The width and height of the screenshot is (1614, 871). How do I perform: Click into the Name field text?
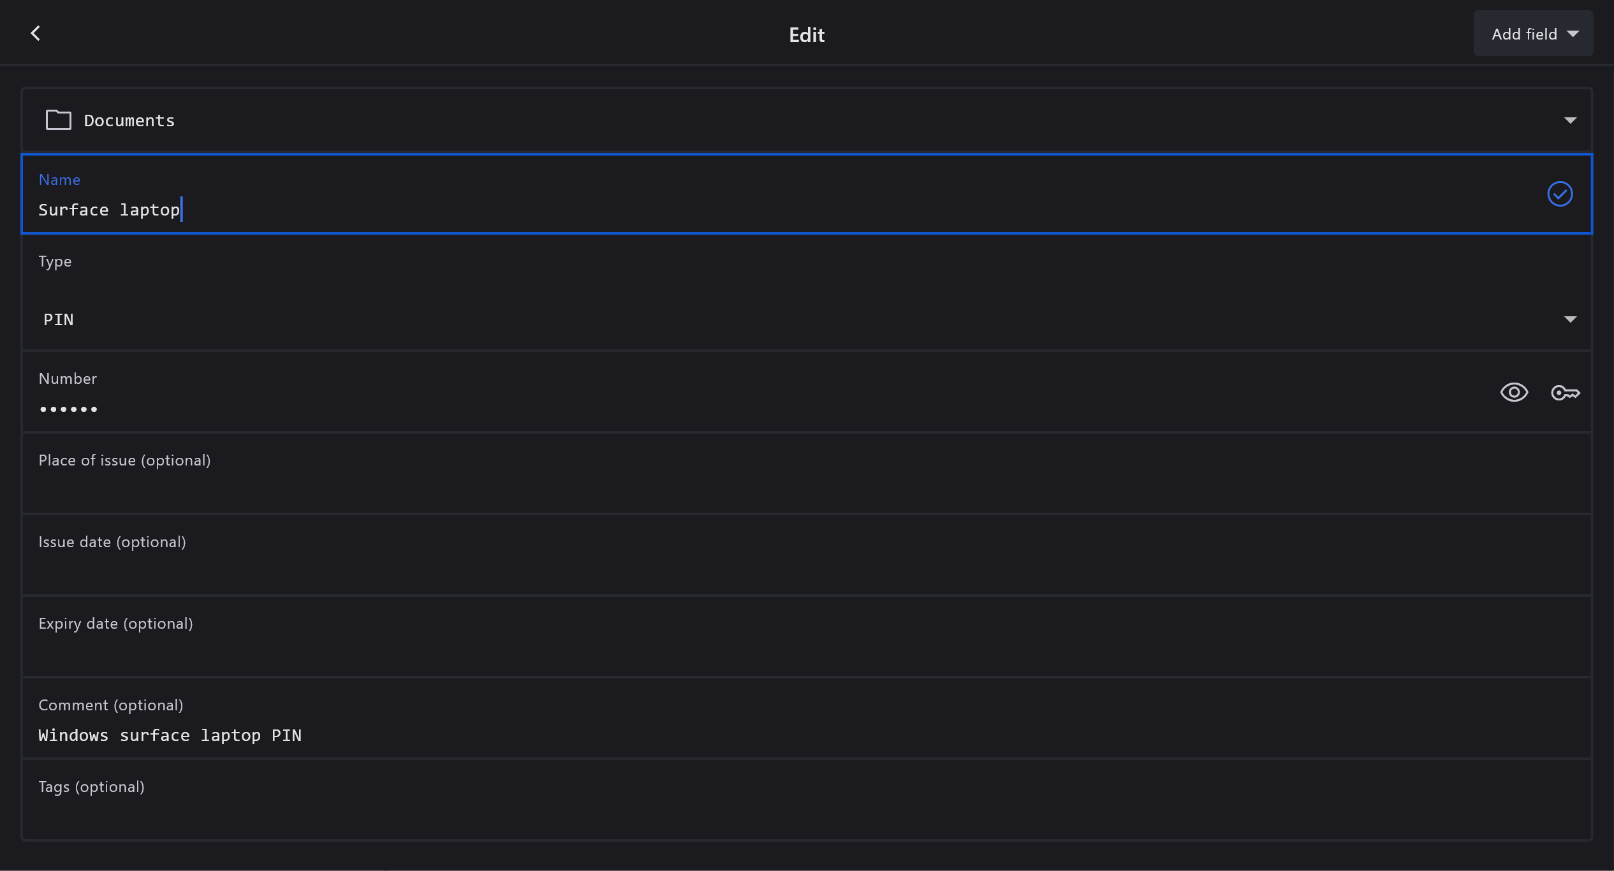[x=109, y=210]
